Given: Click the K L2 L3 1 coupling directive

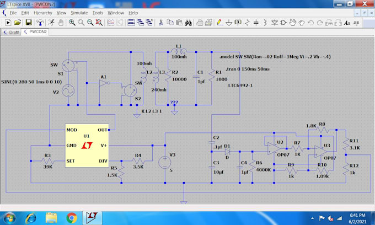Looking at the screenshot, I should pos(152,111).
